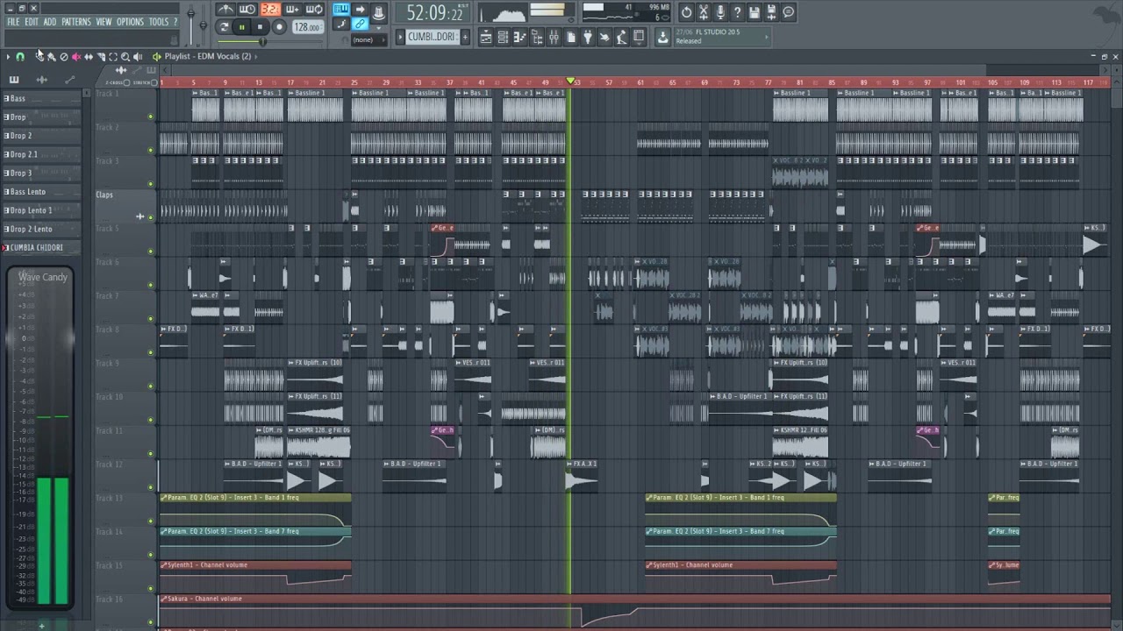The image size is (1123, 631).
Task: Select the Slip tool
Action: [89, 57]
